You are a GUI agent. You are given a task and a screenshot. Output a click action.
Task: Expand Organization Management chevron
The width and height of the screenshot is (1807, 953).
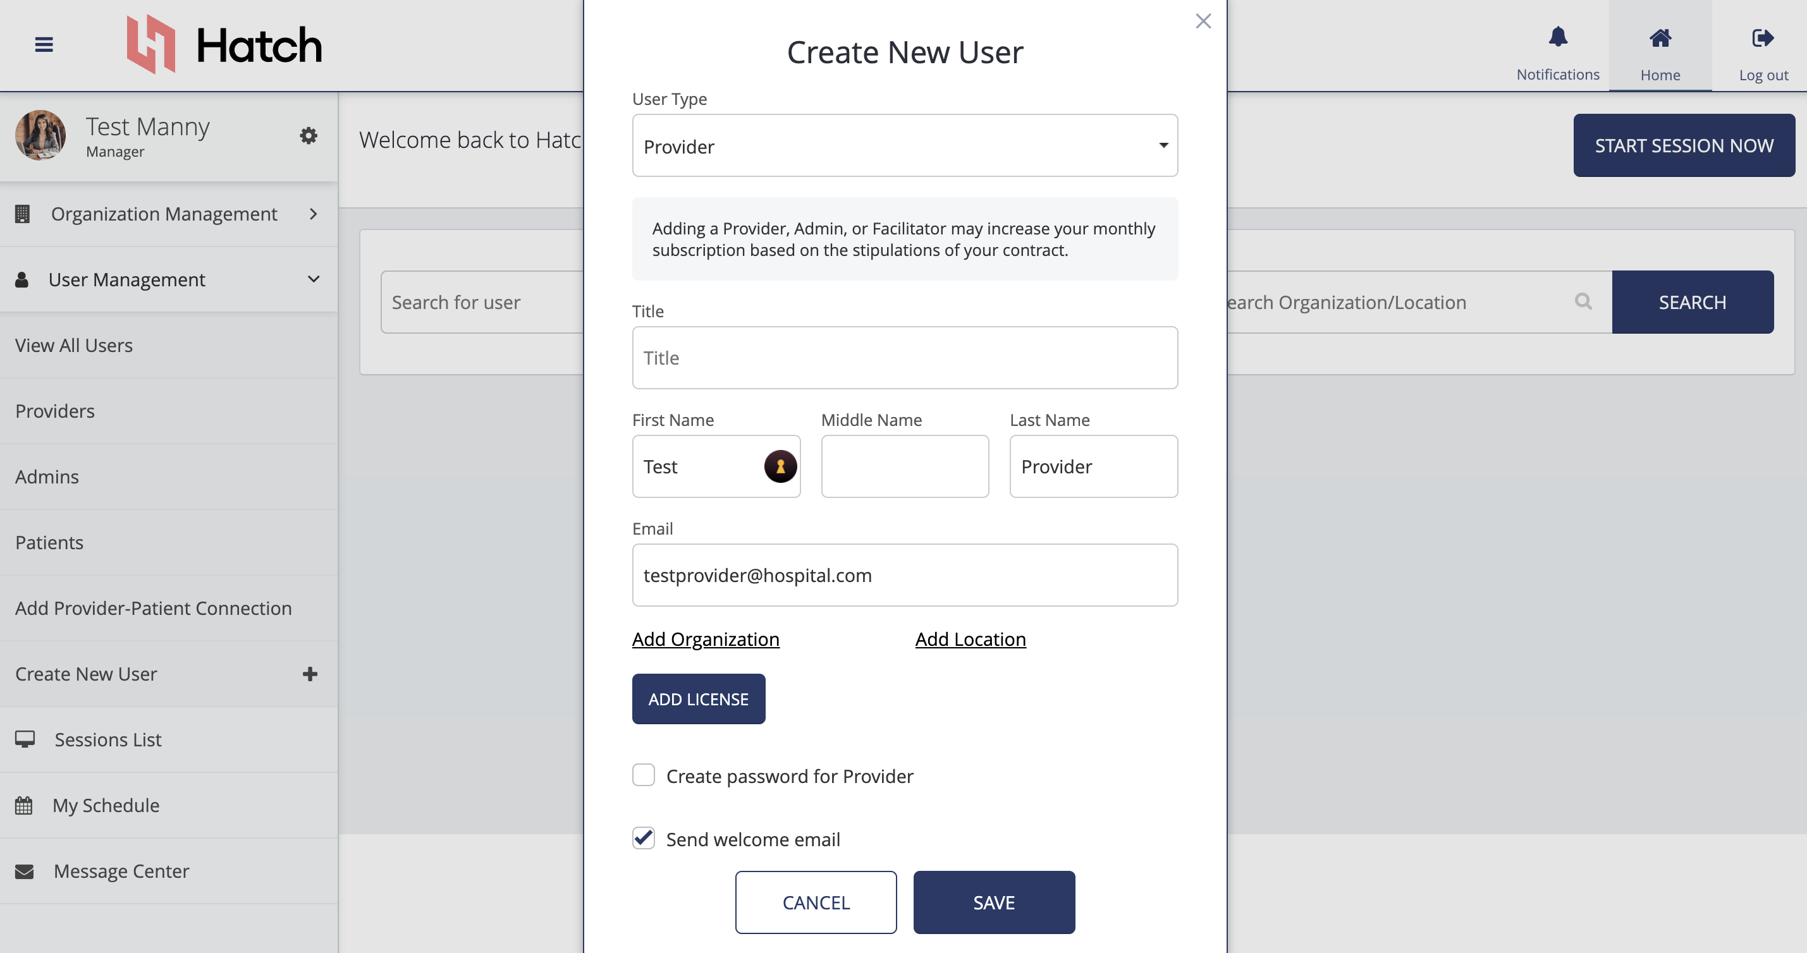click(314, 214)
